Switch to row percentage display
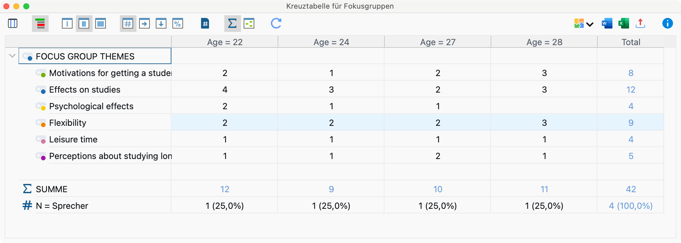The image size is (681, 243). coord(144,24)
